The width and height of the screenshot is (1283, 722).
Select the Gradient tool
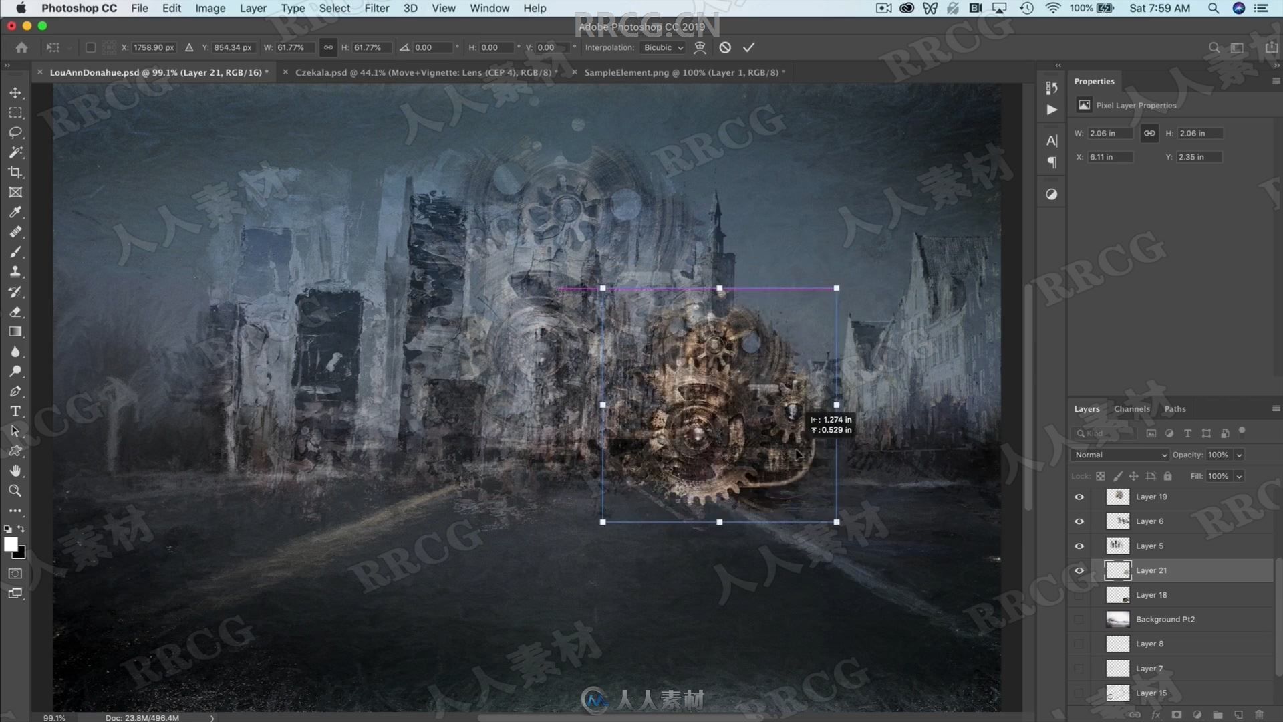click(15, 332)
